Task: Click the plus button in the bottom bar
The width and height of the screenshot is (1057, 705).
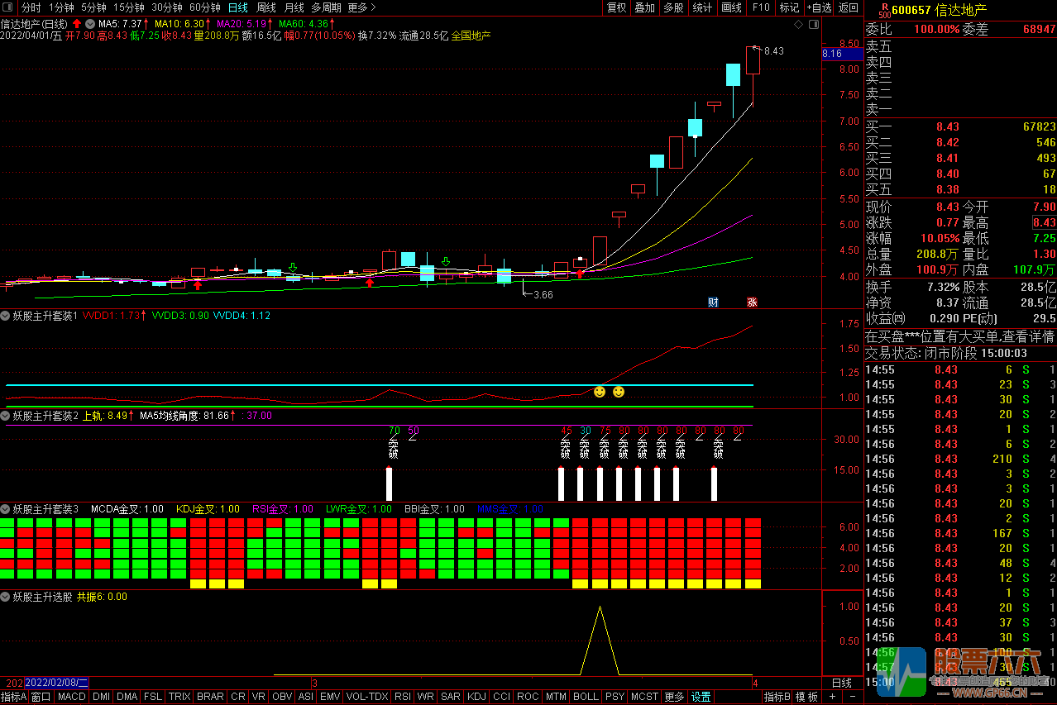Action: tap(833, 697)
